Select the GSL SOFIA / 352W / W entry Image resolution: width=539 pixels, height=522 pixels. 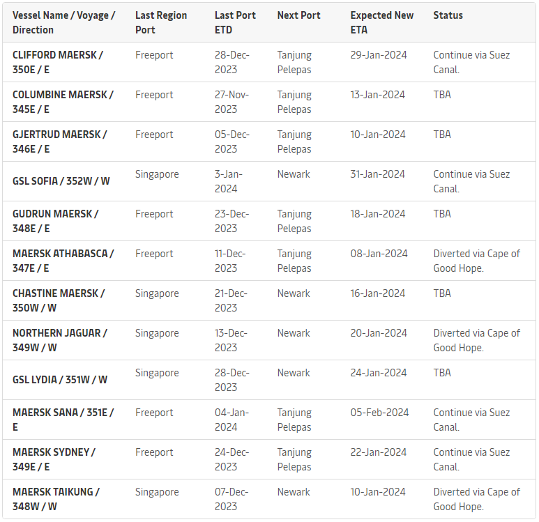[61, 181]
